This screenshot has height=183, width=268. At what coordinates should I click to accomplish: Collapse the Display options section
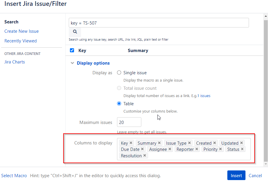tap(72, 63)
